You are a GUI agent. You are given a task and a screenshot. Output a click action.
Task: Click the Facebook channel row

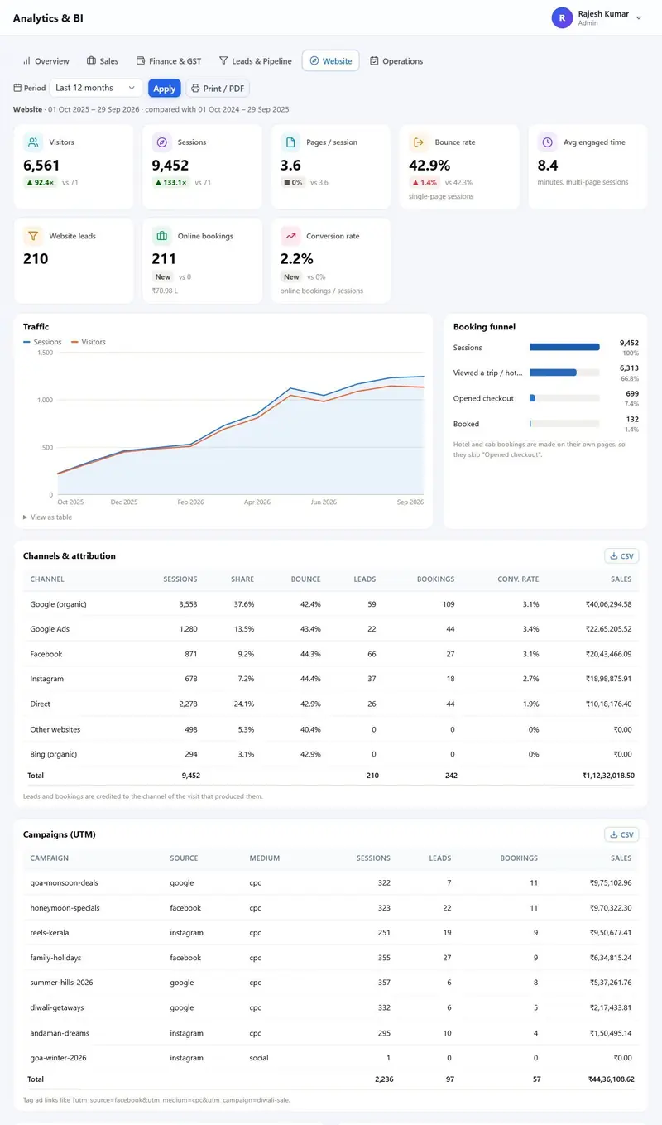click(x=331, y=654)
